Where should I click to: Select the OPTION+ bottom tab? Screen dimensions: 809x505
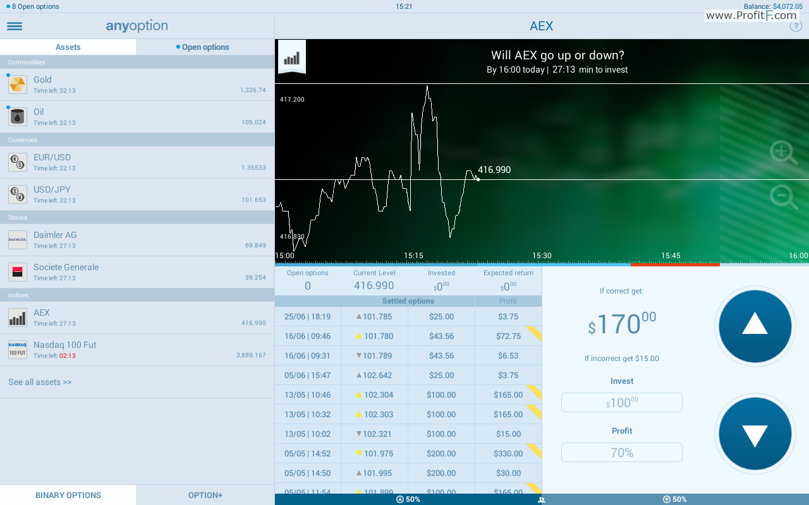click(205, 495)
